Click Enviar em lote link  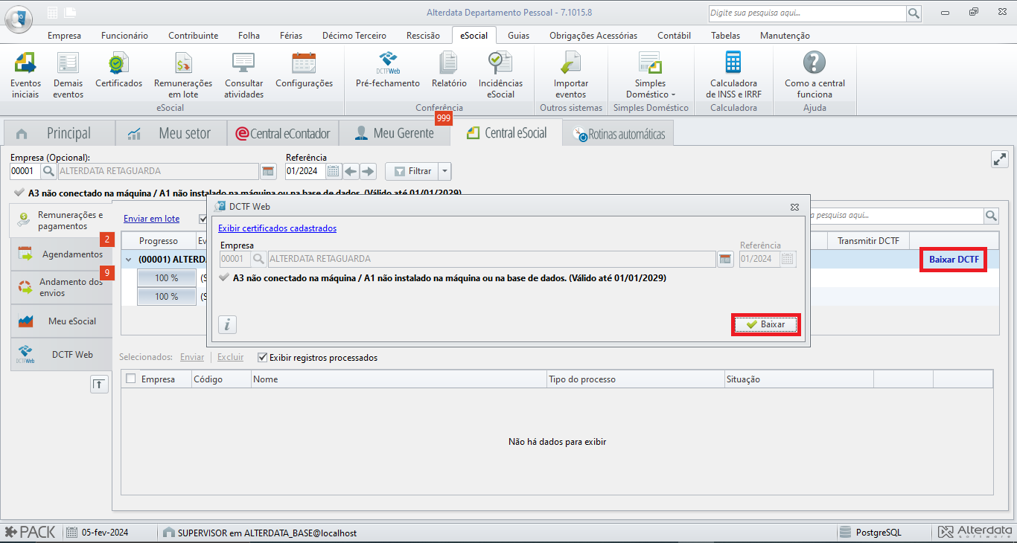[151, 219]
